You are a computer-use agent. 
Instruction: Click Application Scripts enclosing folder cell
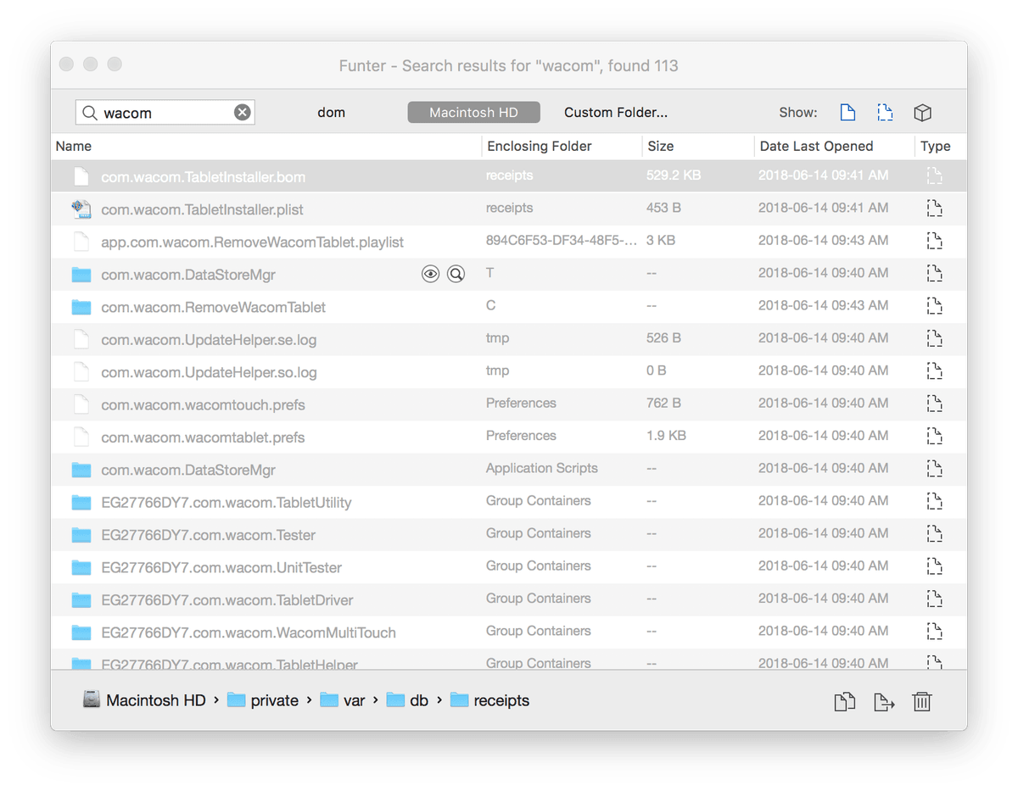point(541,468)
